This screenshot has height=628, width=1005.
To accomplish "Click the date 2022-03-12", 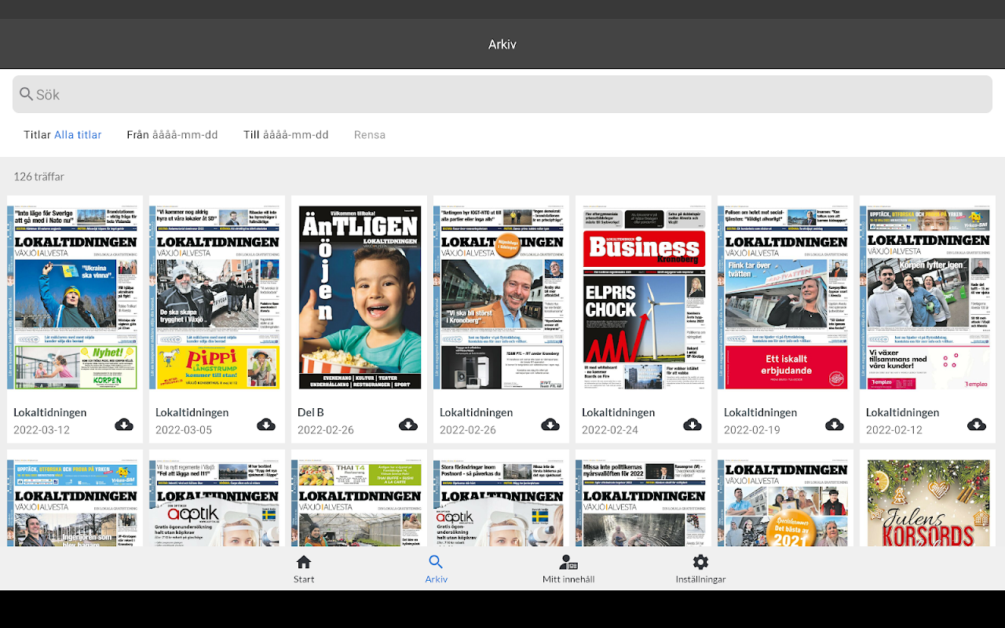I will pos(42,430).
